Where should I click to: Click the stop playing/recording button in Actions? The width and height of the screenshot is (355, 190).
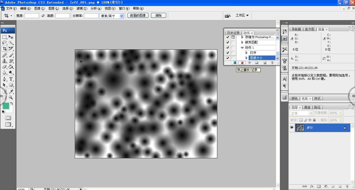point(235,63)
